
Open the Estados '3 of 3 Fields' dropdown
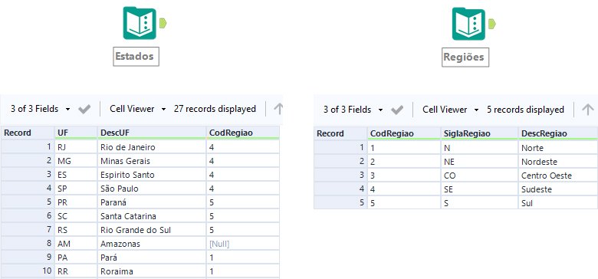[x=41, y=109]
